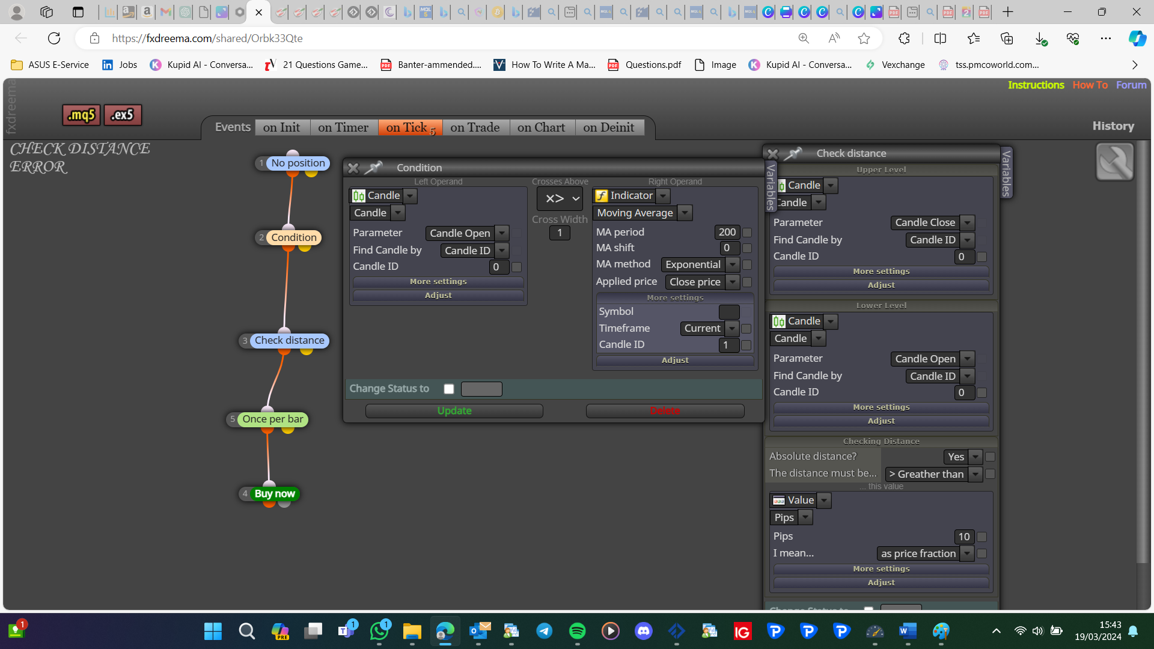
Task: Close the Condition panel with its X icon
Action: point(353,168)
